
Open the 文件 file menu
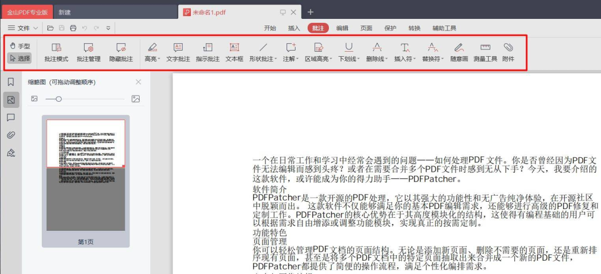[x=23, y=28]
